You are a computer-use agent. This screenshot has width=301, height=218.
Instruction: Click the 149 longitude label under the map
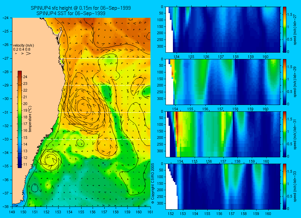[12, 212]
